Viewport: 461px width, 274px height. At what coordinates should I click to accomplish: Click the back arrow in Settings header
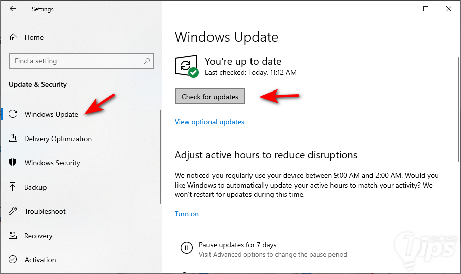pos(13,9)
